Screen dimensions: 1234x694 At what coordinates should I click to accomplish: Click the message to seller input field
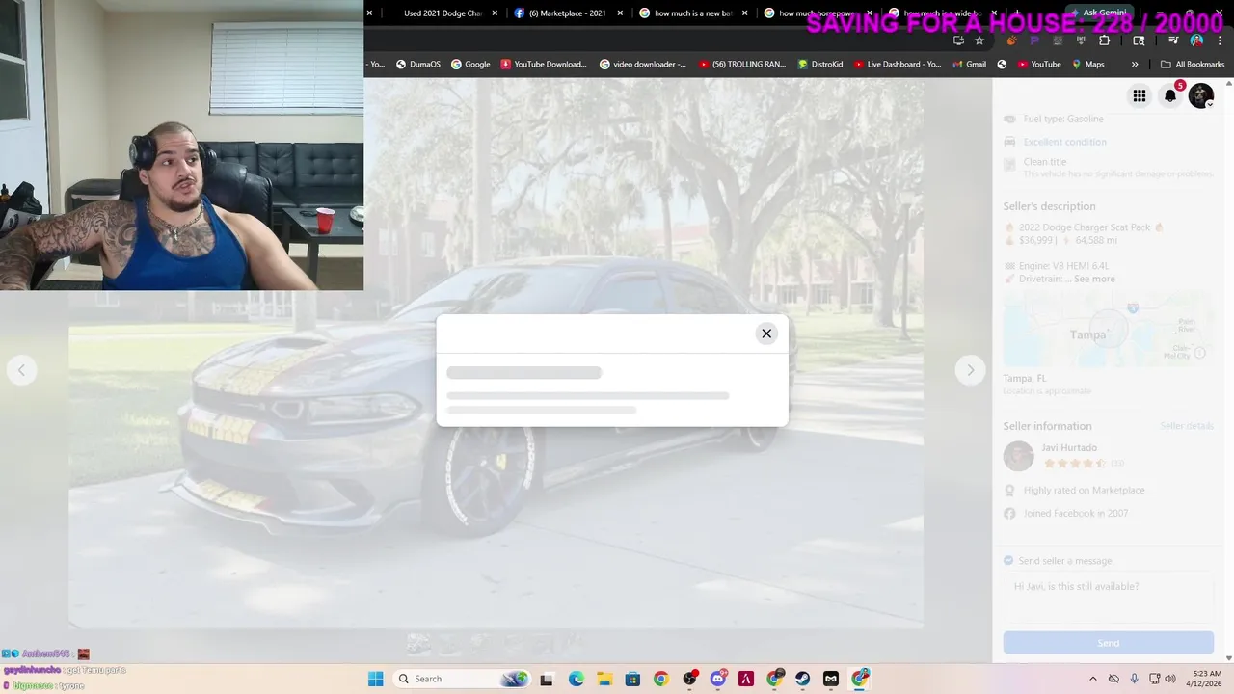[x=1108, y=597]
